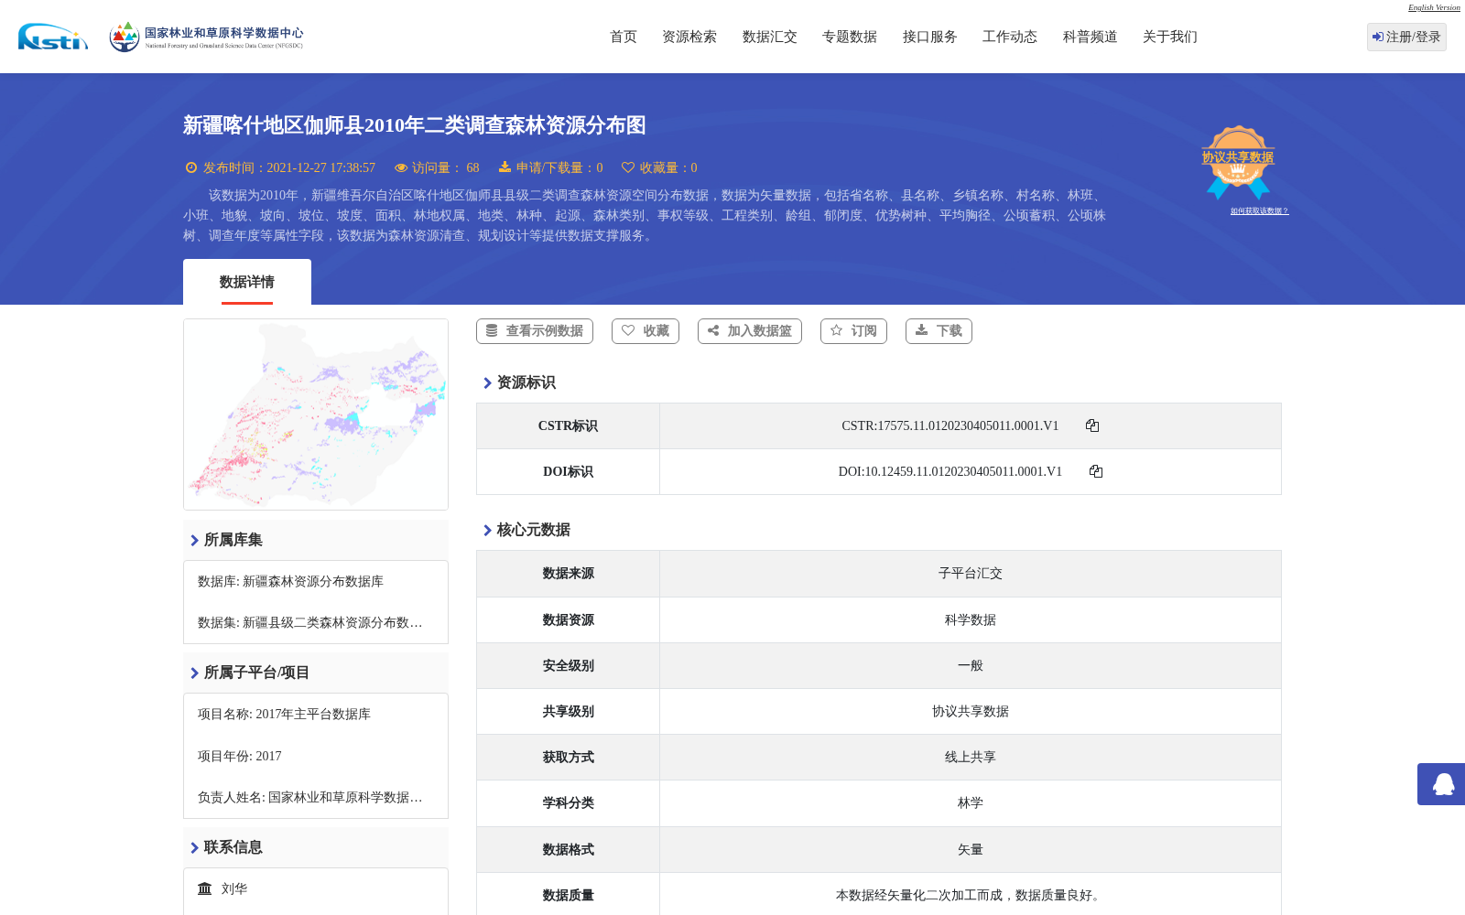The image size is (1465, 915).
Task: Click the dataset title heading
Action: coord(415,125)
